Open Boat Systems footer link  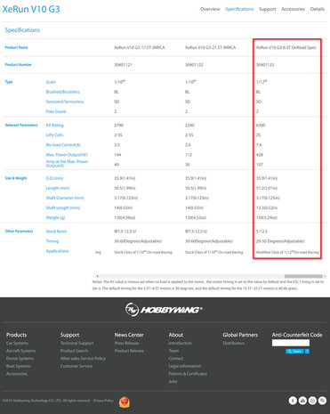[x=19, y=366]
